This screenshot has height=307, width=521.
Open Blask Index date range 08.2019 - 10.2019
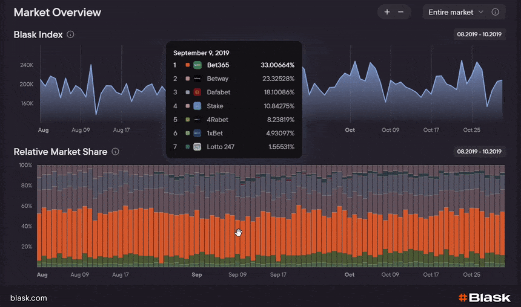click(x=479, y=34)
